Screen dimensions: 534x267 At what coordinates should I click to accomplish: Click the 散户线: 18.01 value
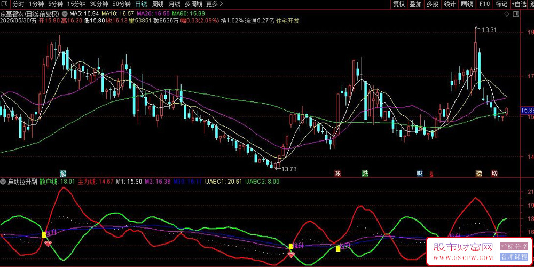tap(57, 182)
